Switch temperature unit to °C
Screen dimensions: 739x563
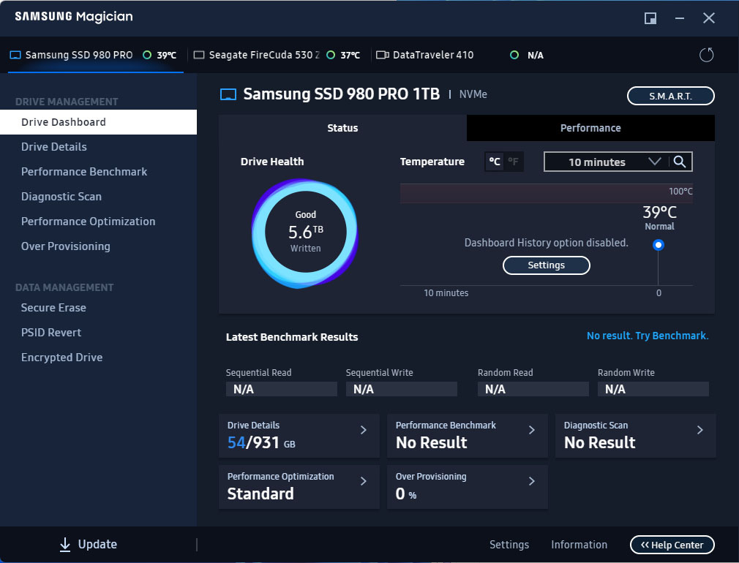(x=495, y=162)
